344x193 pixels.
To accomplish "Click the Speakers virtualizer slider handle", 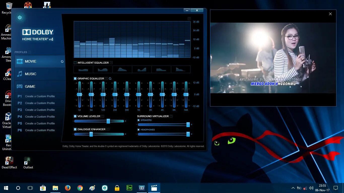I will [x=188, y=125].
